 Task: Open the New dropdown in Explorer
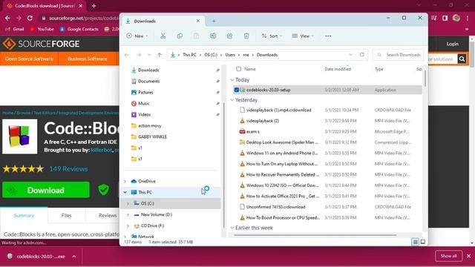pos(137,36)
